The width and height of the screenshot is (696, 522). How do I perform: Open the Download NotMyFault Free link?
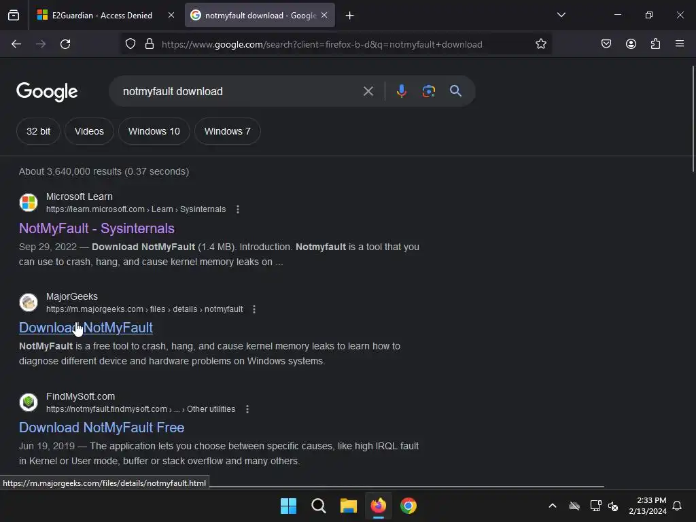(x=102, y=428)
